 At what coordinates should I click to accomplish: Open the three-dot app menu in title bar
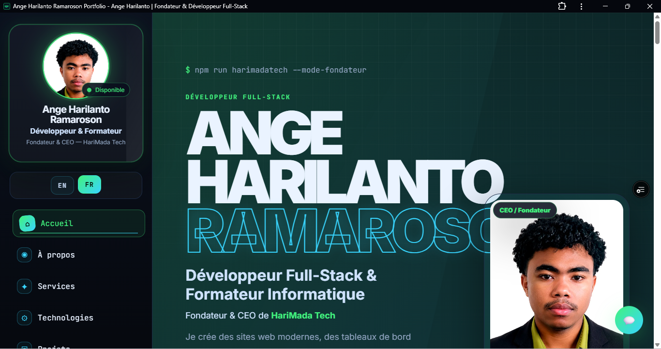point(581,6)
